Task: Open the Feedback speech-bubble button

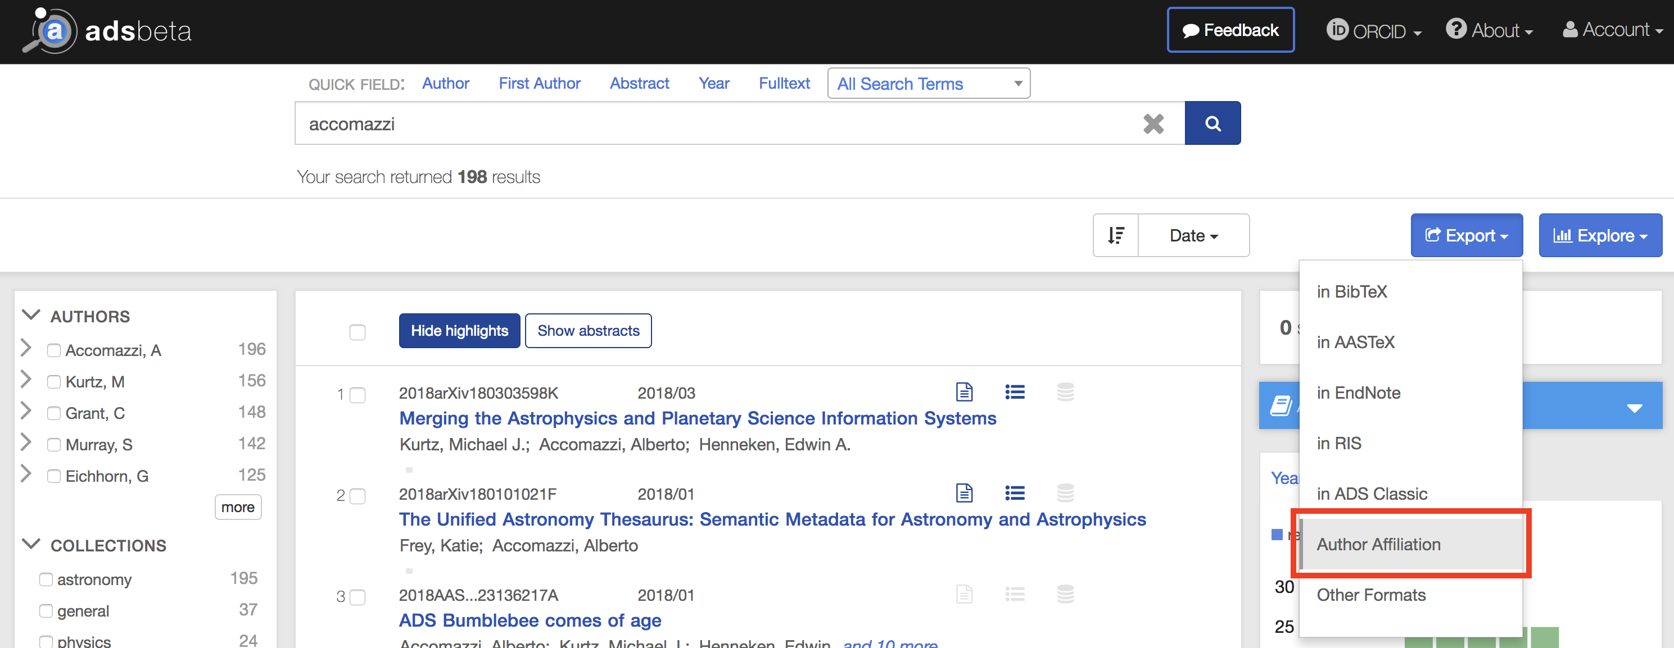Action: [1230, 29]
